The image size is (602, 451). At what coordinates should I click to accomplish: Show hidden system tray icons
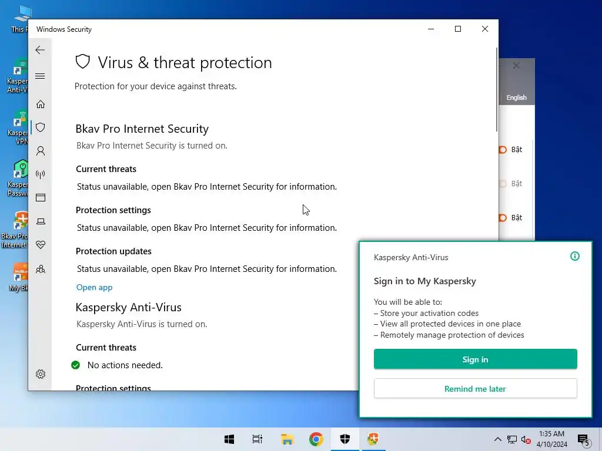497,439
